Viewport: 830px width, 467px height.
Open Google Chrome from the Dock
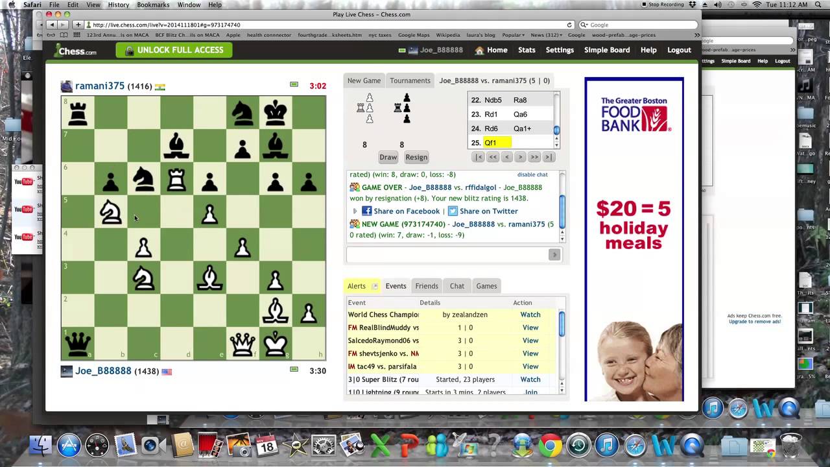click(x=550, y=446)
